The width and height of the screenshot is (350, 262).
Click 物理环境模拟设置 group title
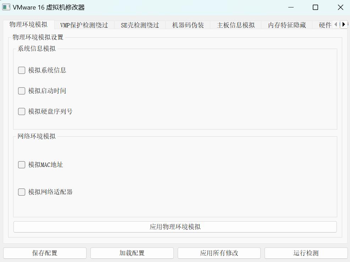pyautogui.click(x=38, y=37)
